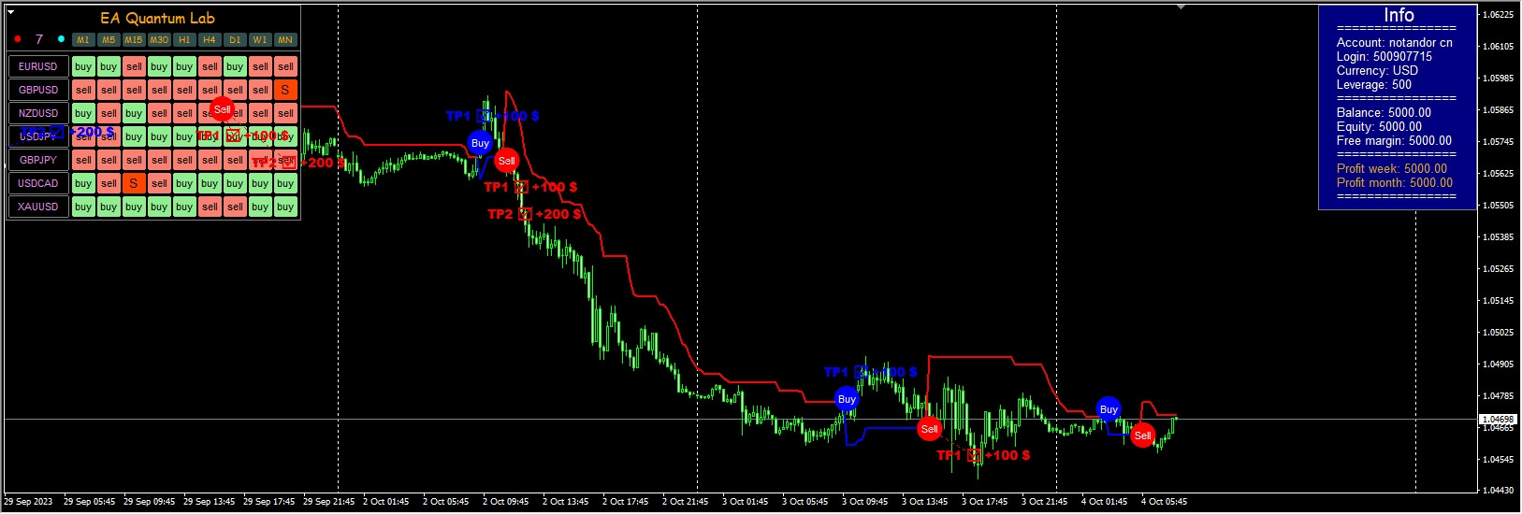The width and height of the screenshot is (1522, 514).
Task: Select the D1 timeframe header
Action: [x=235, y=40]
